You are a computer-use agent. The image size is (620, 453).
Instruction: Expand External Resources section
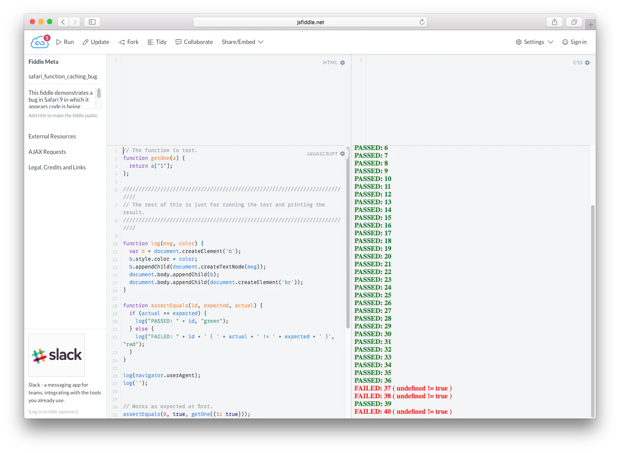coord(52,136)
